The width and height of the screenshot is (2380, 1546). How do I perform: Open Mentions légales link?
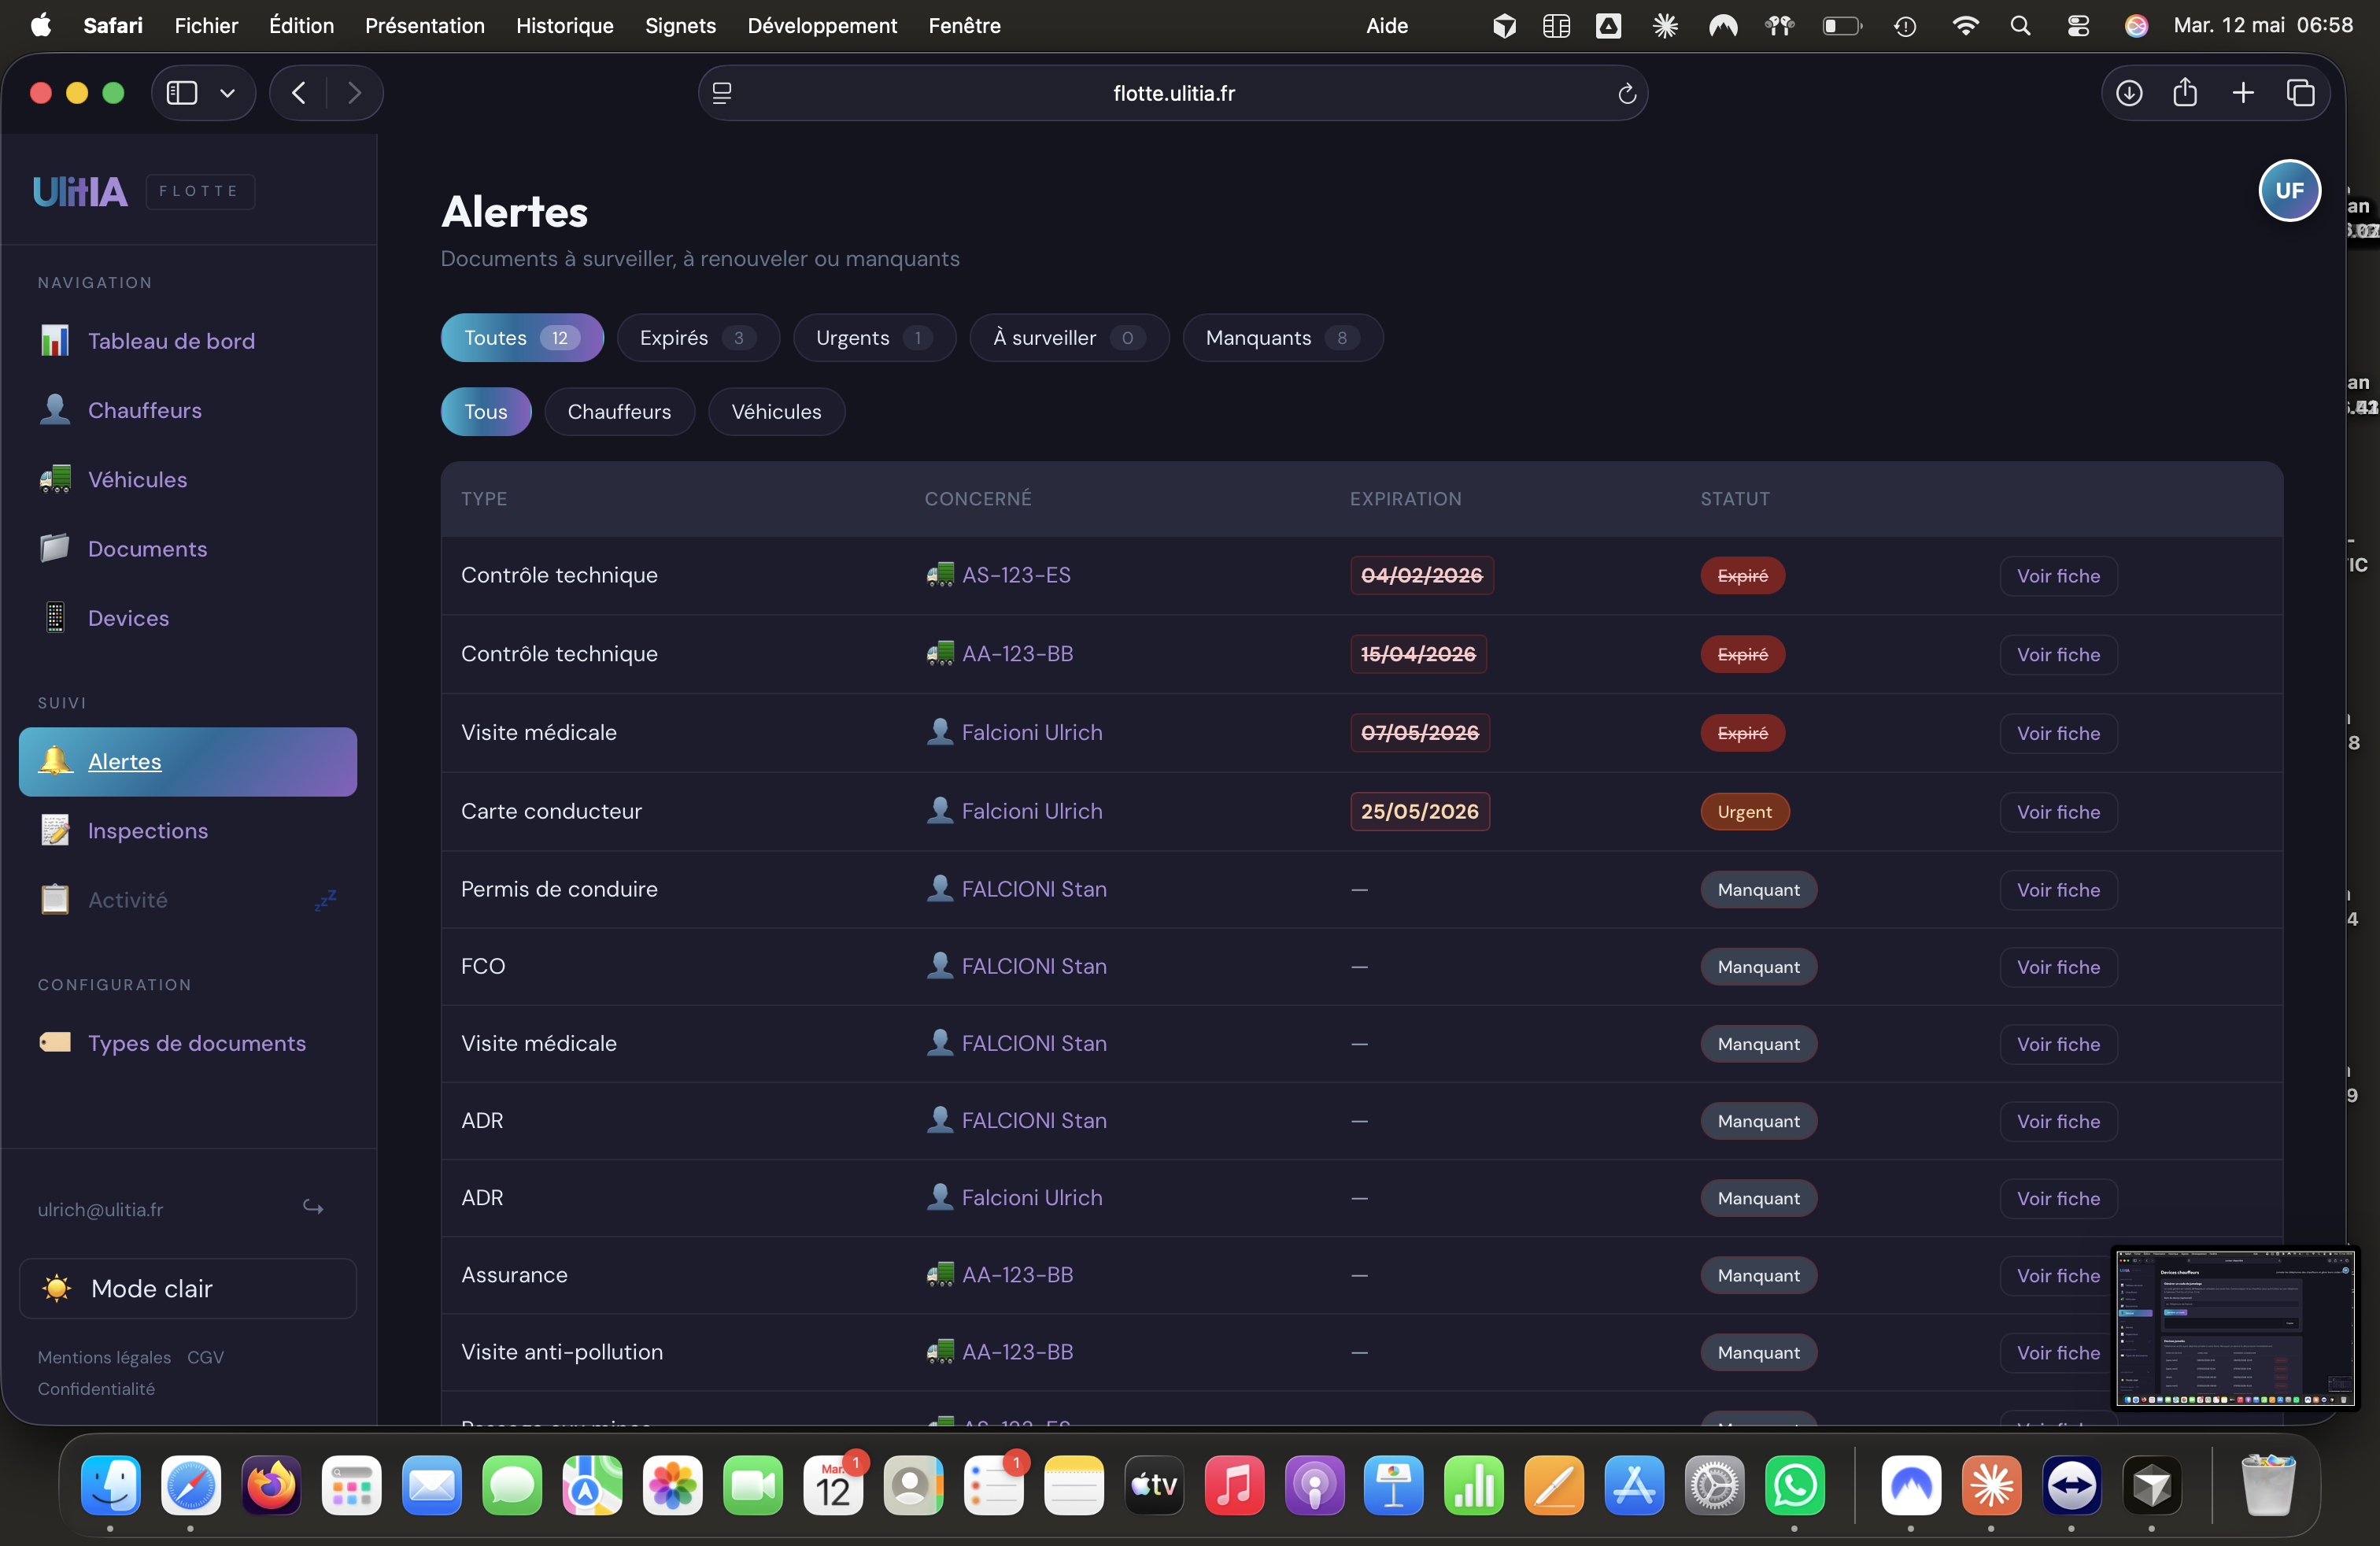point(104,1357)
